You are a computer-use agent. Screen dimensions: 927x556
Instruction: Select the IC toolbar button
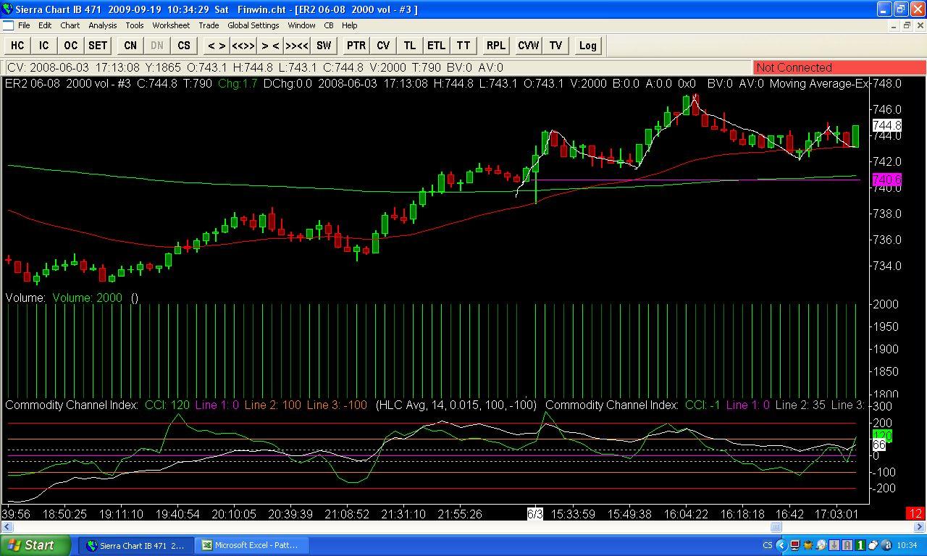tap(43, 45)
